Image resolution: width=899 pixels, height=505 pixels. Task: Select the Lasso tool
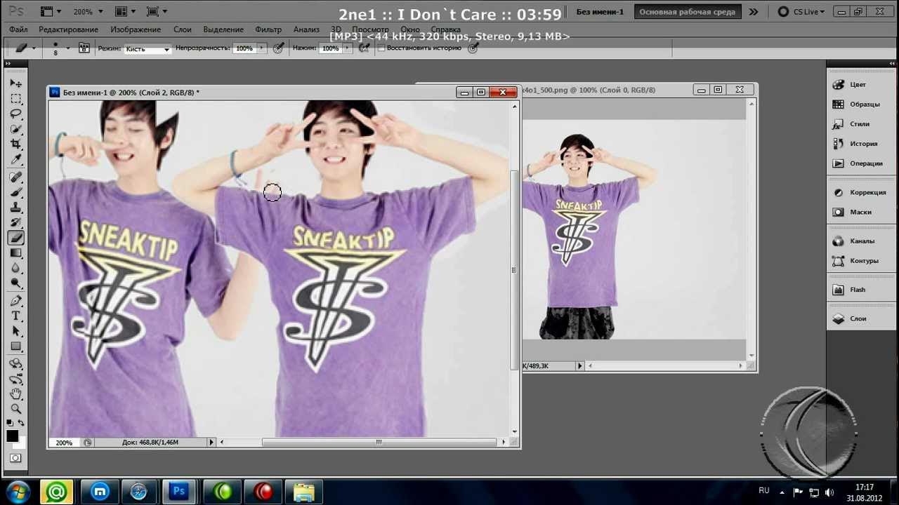coord(15,114)
